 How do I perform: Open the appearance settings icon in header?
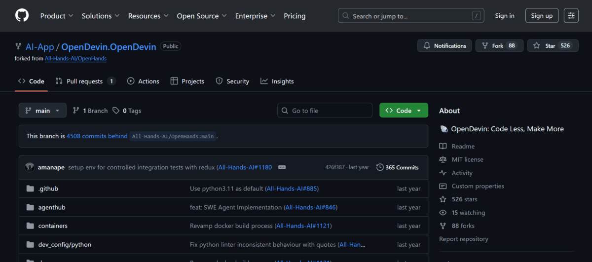tap(571, 16)
